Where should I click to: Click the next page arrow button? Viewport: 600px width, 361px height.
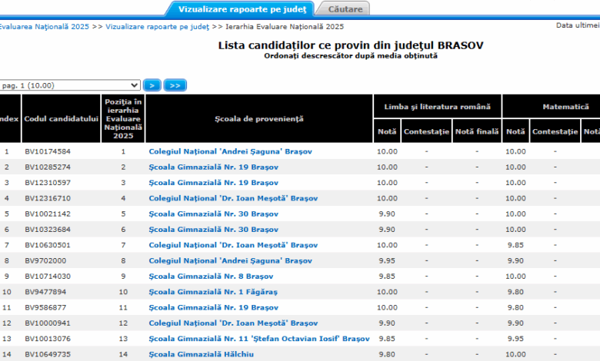[x=152, y=85]
